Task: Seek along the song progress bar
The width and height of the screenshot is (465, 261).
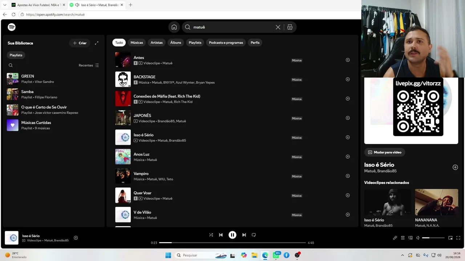Action: pos(232,243)
